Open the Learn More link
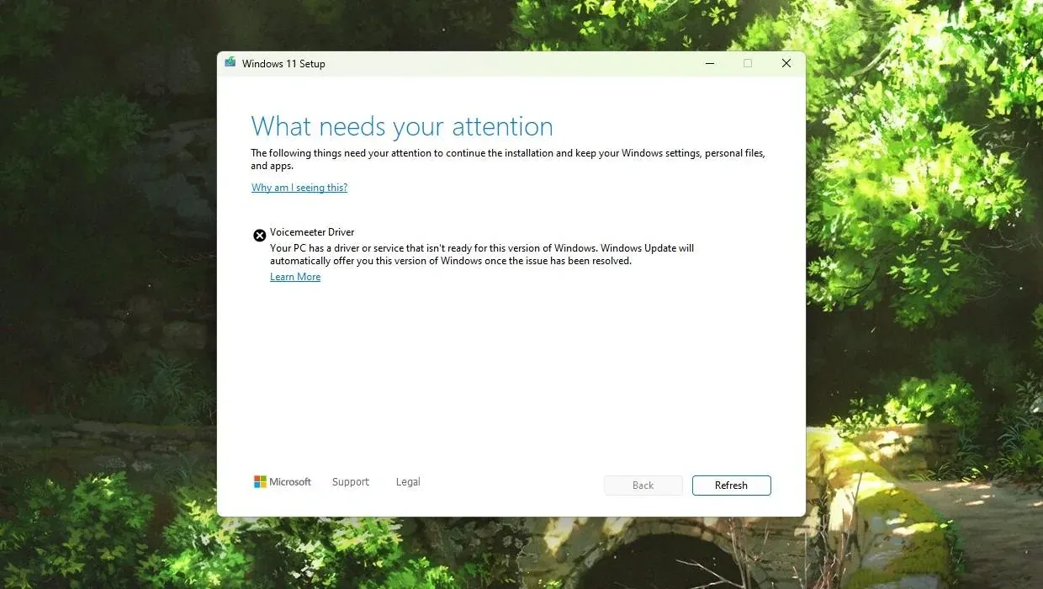 click(x=295, y=277)
